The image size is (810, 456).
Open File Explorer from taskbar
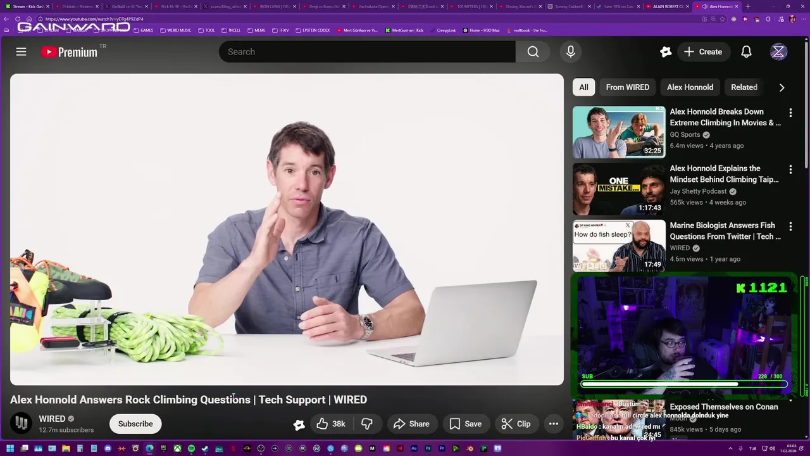pos(66,449)
